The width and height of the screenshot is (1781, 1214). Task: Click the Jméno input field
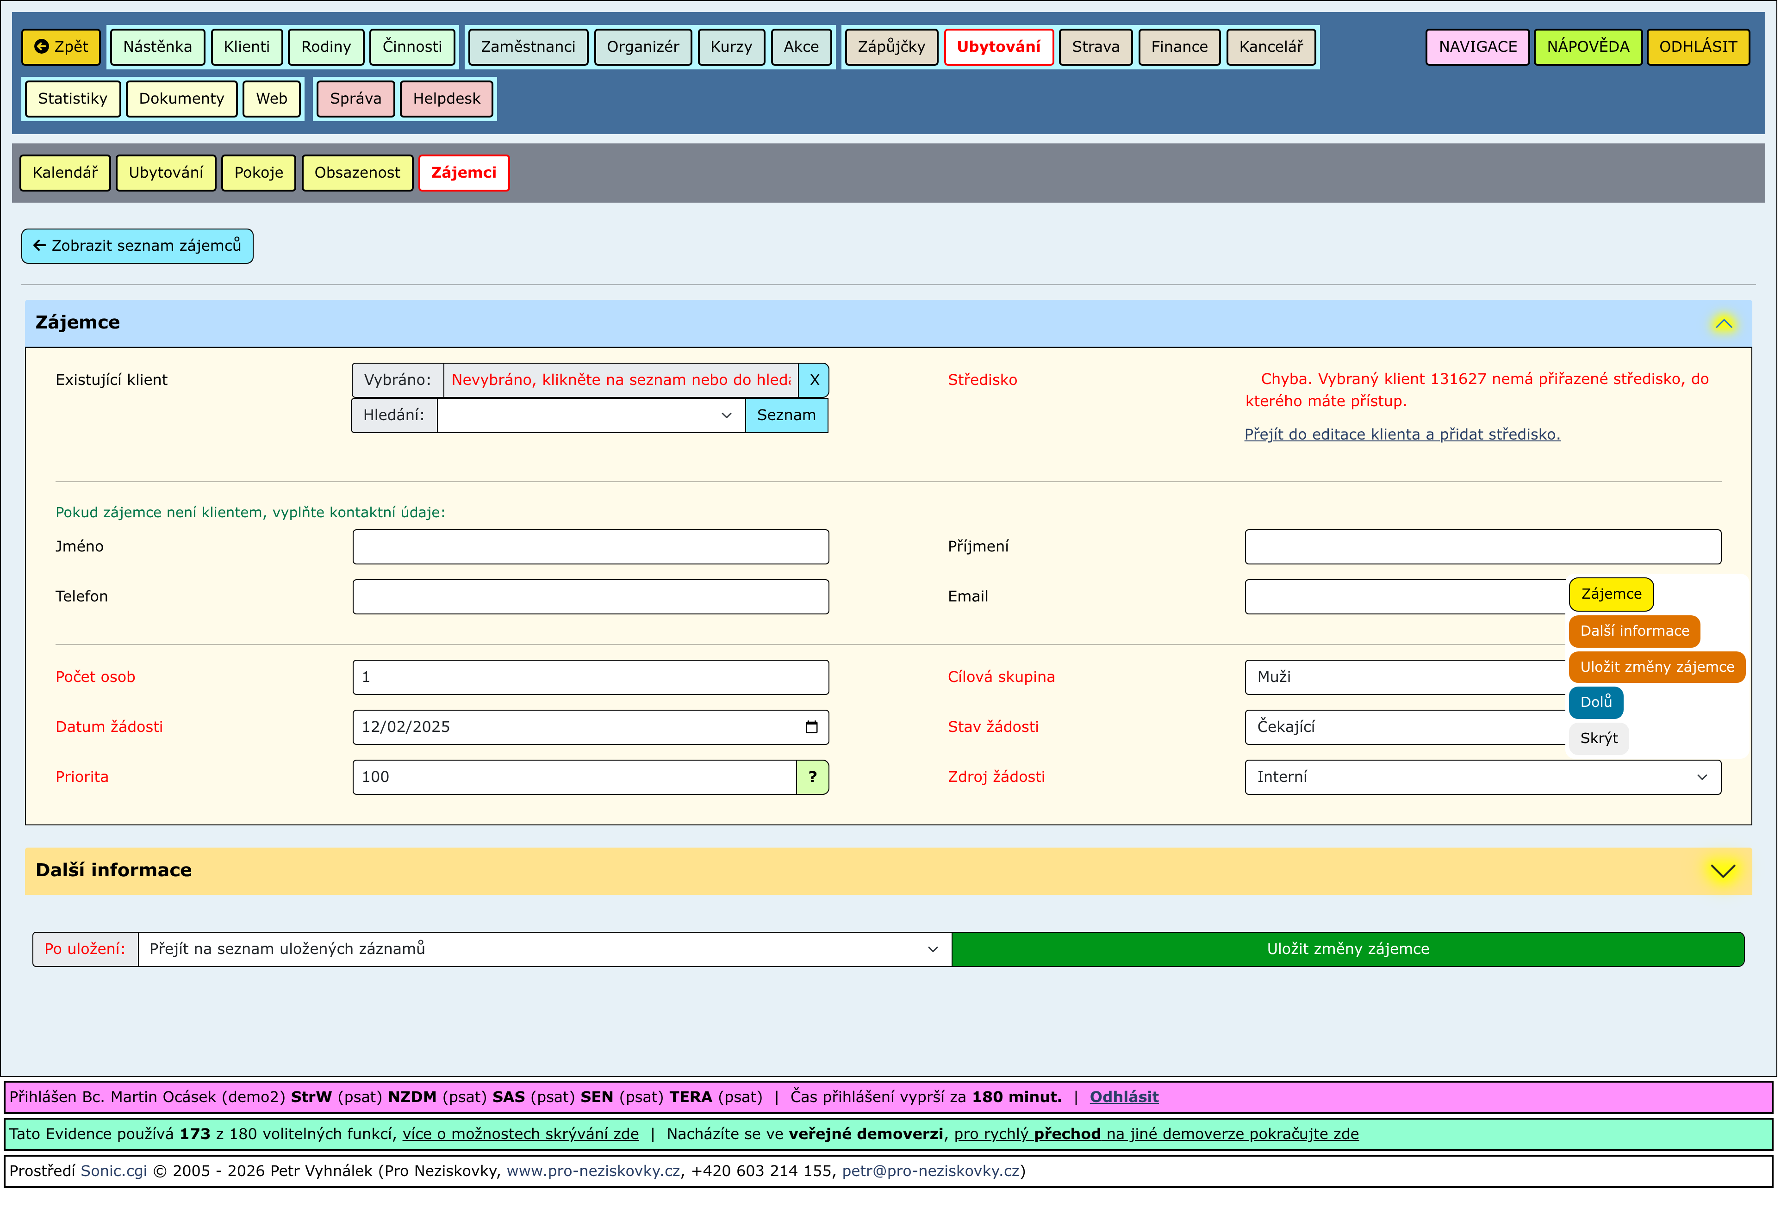click(590, 548)
